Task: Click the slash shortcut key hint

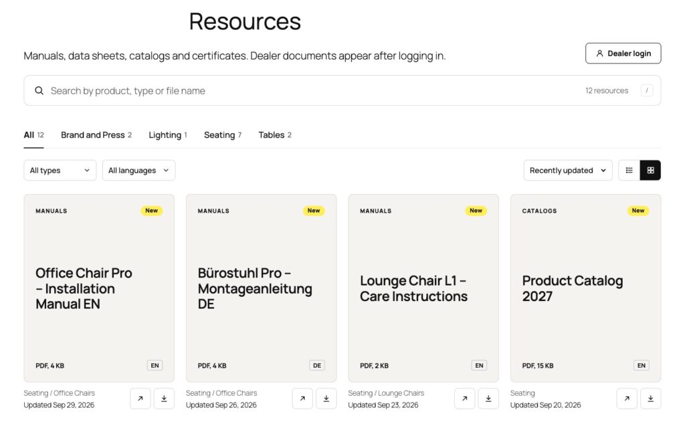Action: pyautogui.click(x=647, y=90)
